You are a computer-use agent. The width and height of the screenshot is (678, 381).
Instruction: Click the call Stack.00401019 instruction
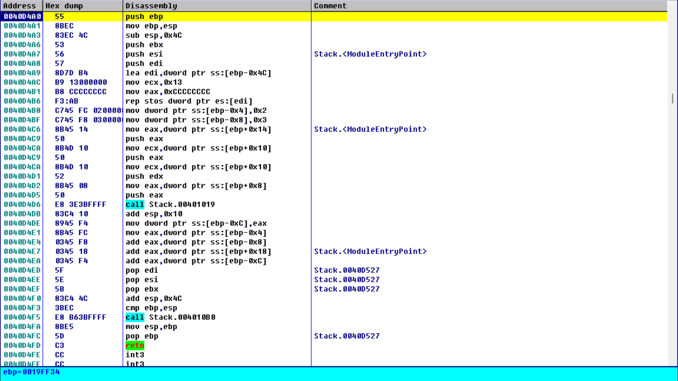pyautogui.click(x=170, y=204)
